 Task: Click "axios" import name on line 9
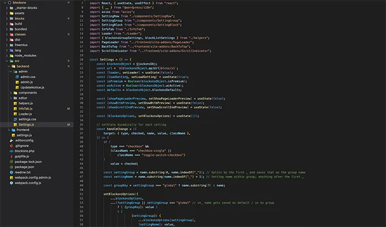(x=106, y=12)
